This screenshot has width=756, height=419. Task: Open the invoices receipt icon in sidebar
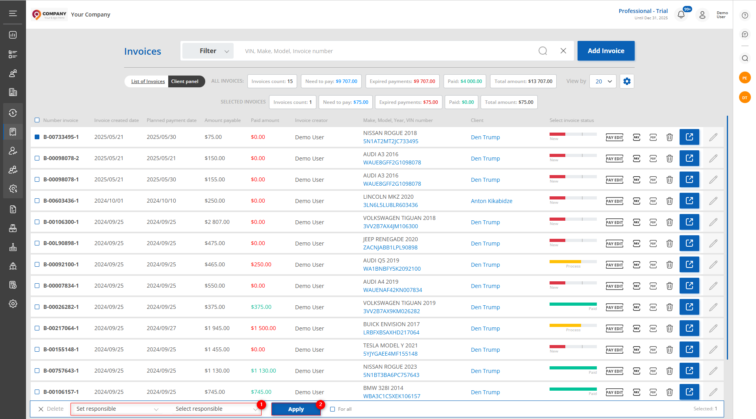coord(13,132)
